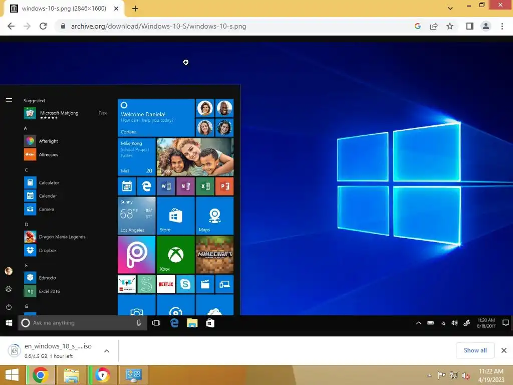
Task: Open the Mail tile showing Mike Kong
Action: 136,157
